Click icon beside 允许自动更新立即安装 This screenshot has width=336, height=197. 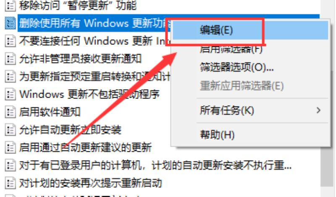click(10, 130)
